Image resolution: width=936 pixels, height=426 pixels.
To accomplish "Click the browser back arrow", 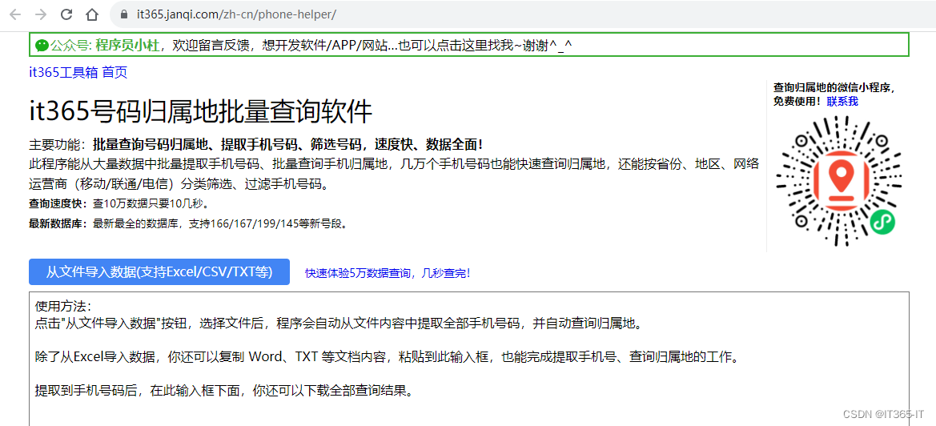I will [x=15, y=14].
